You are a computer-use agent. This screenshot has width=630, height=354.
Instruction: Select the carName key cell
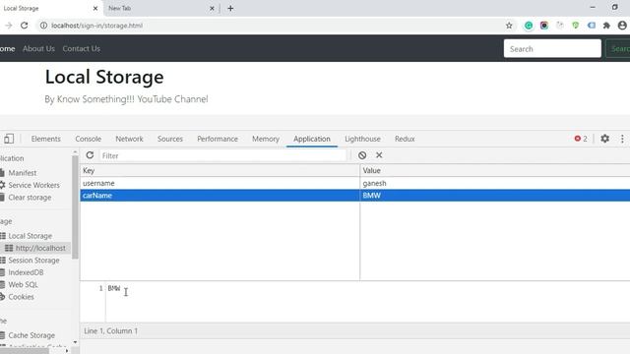220,196
